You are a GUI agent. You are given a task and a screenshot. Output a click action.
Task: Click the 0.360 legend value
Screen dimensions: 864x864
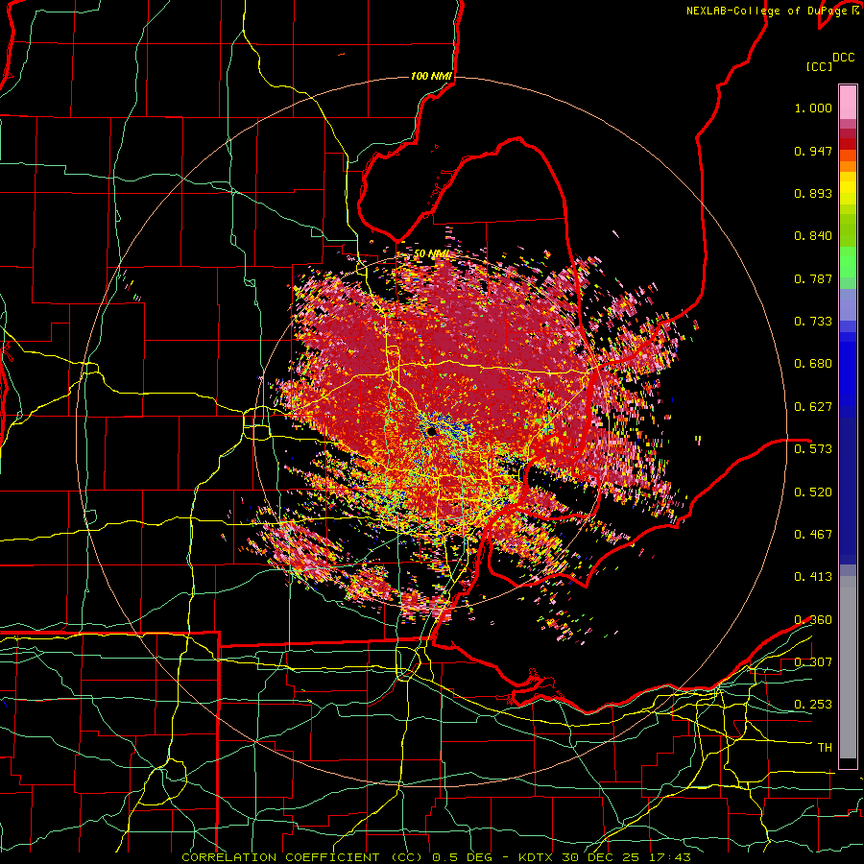tap(813, 620)
